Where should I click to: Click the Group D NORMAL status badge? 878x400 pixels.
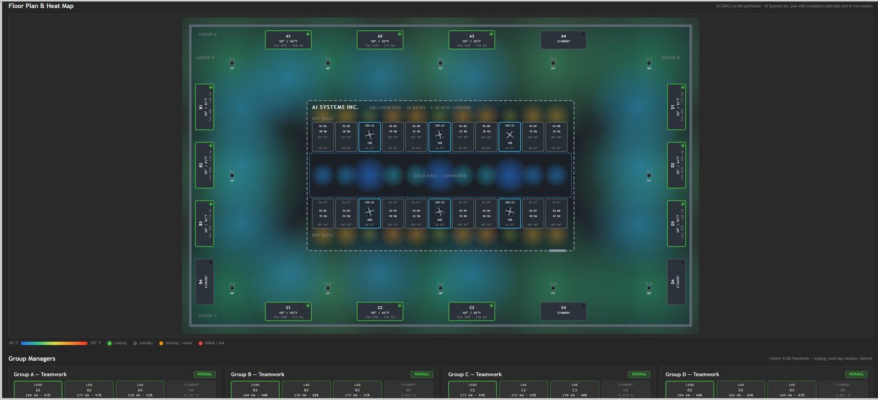857,374
